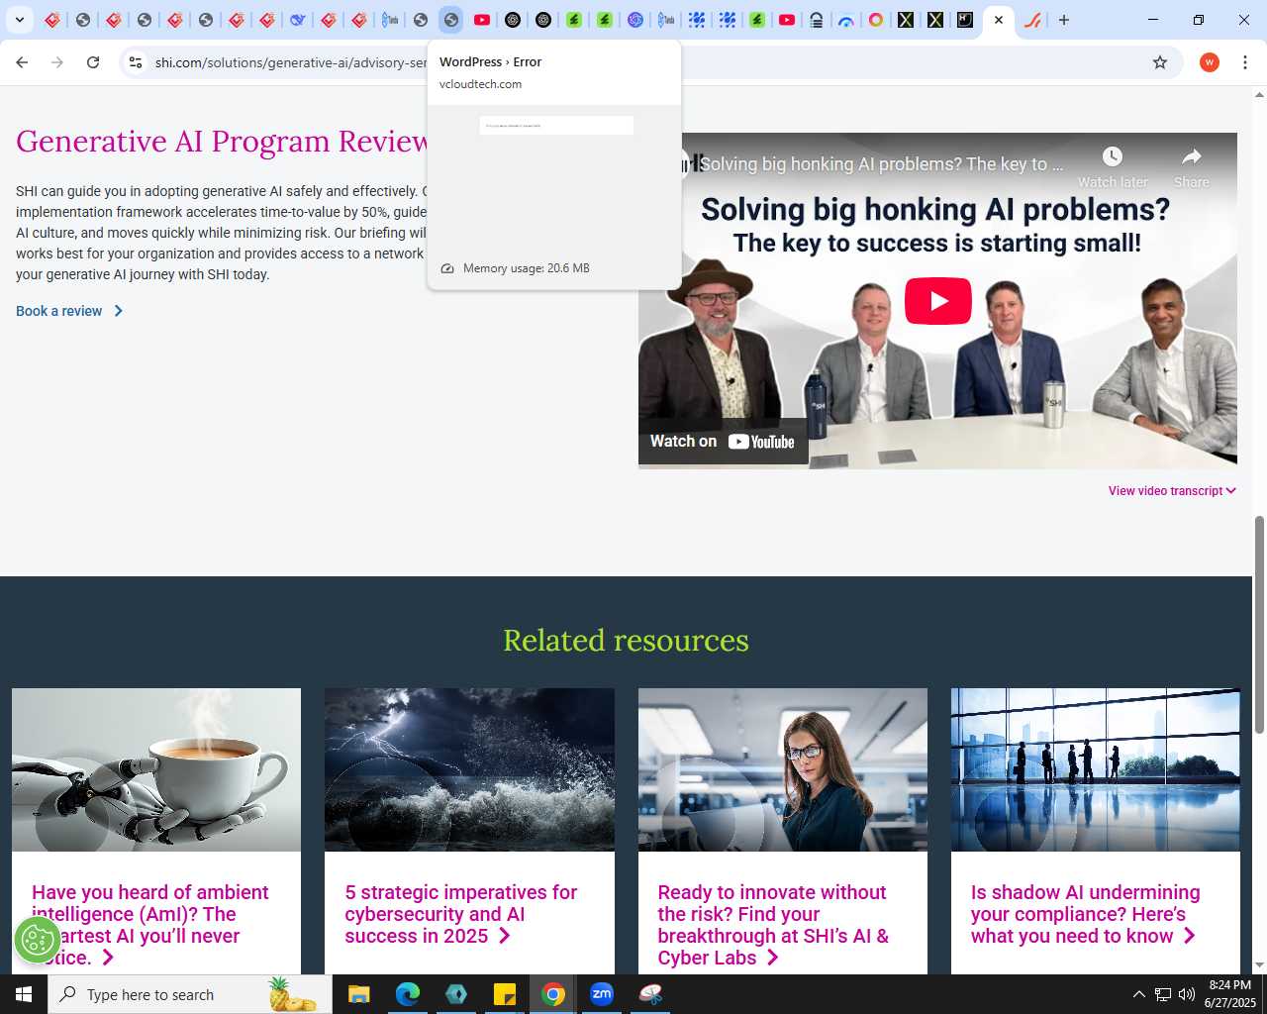Screen dimensions: 1267x1014
Task: Open cookie preferences green cookie icon
Action: [38, 940]
